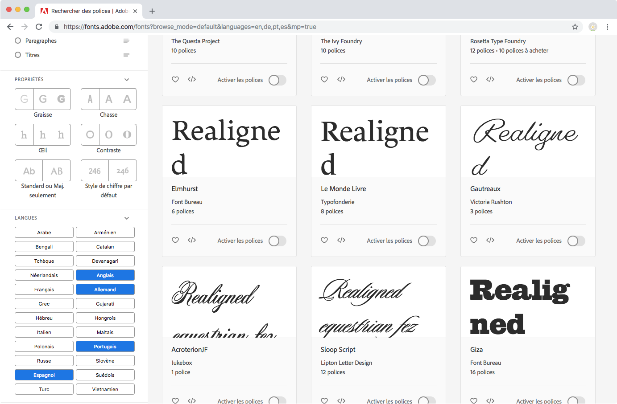Favorite The Ivy Foundry heart icon
This screenshot has width=617, height=404.
point(324,79)
